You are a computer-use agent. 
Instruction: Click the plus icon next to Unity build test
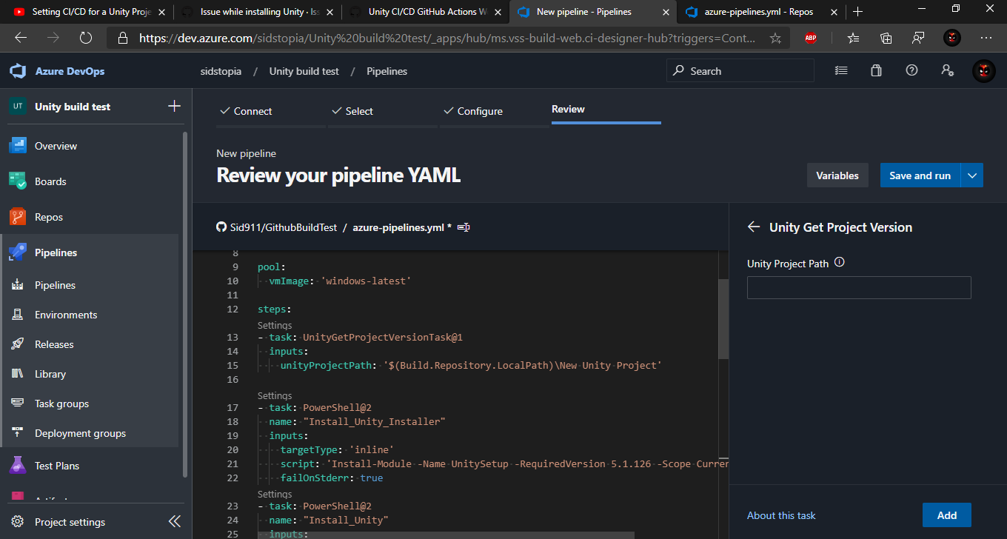coord(174,106)
